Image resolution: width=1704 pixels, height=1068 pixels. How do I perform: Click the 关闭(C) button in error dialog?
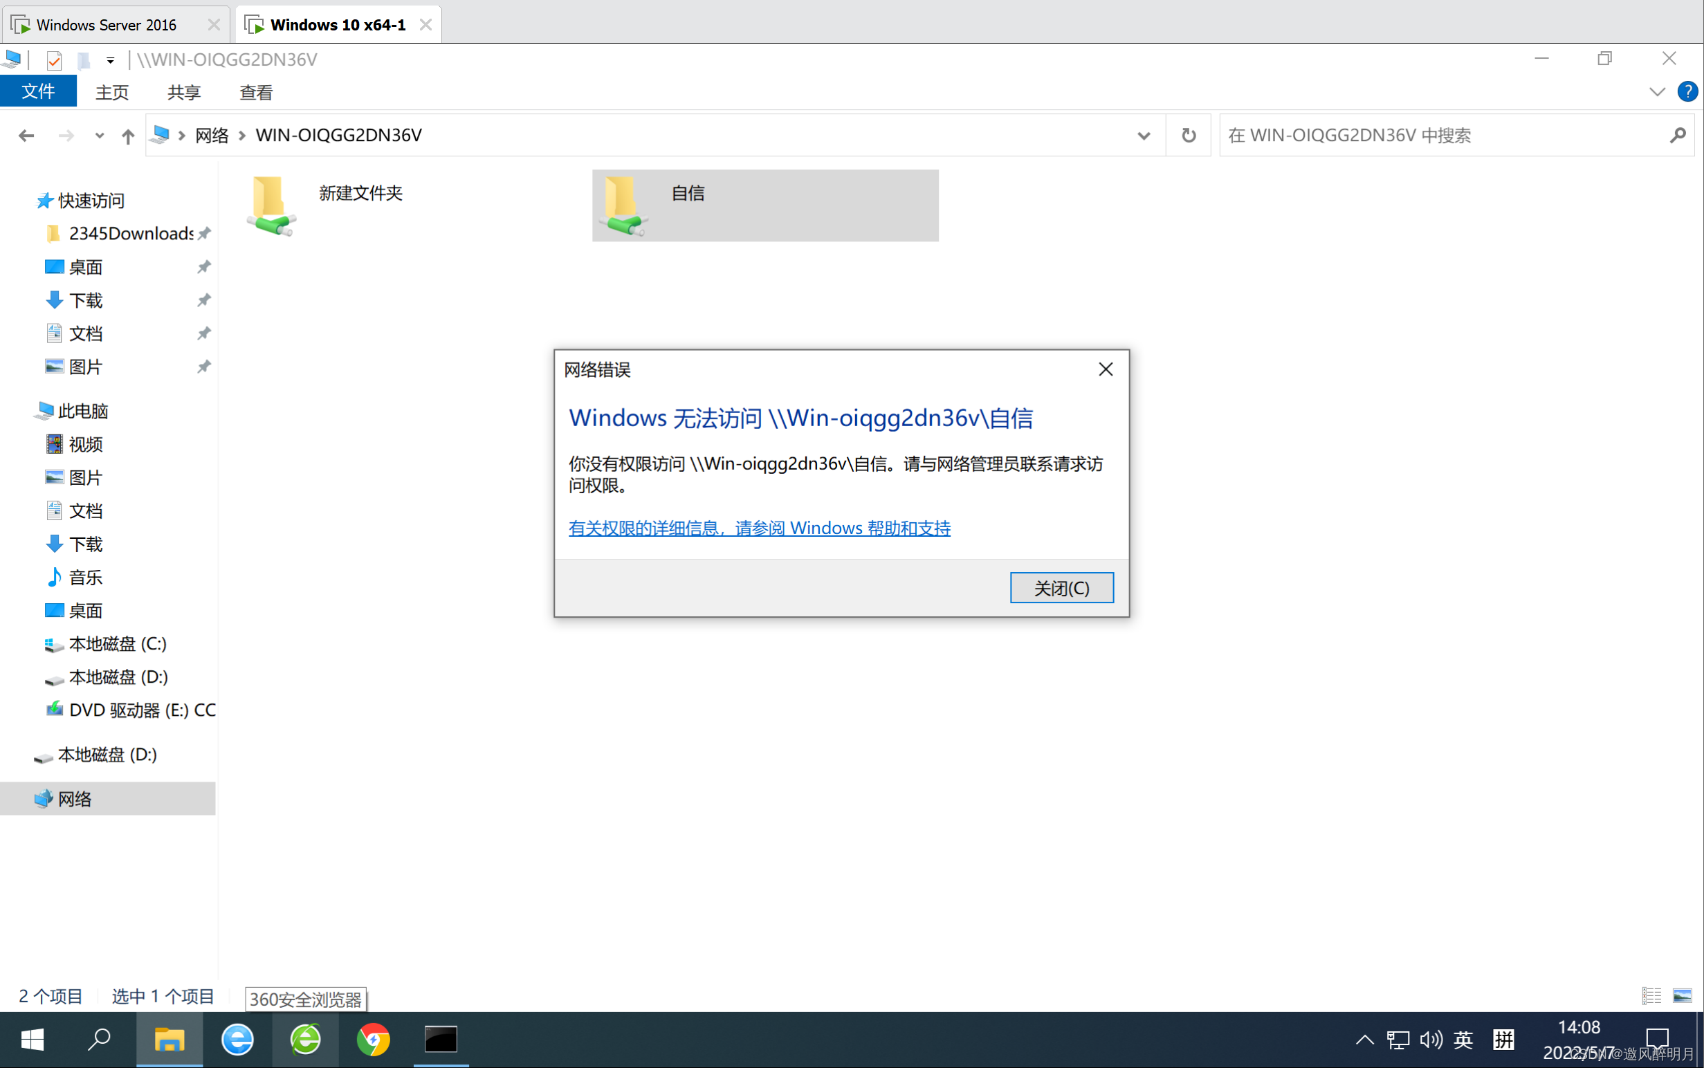[1062, 588]
